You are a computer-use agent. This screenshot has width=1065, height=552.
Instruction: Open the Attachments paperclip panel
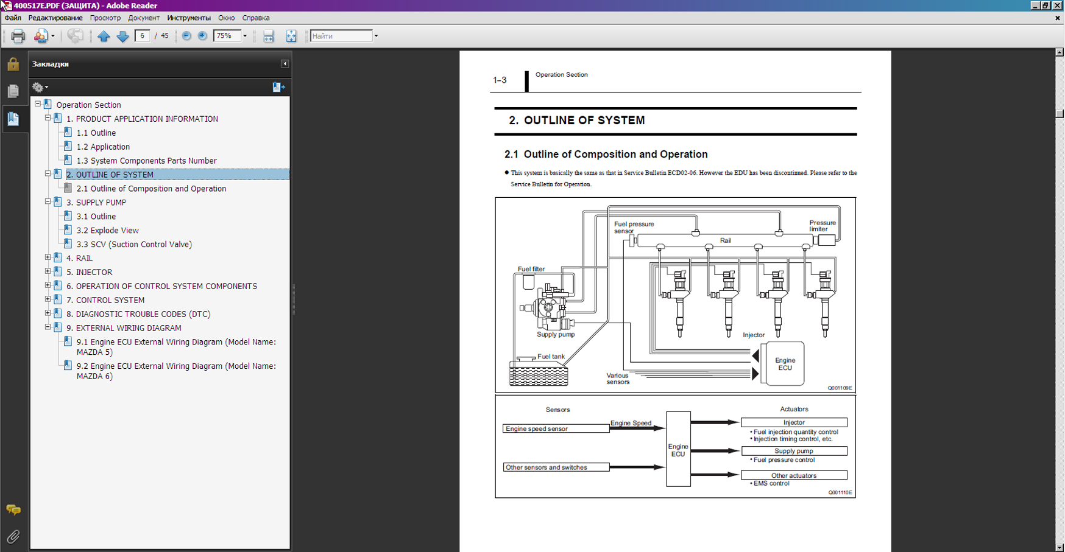click(13, 536)
